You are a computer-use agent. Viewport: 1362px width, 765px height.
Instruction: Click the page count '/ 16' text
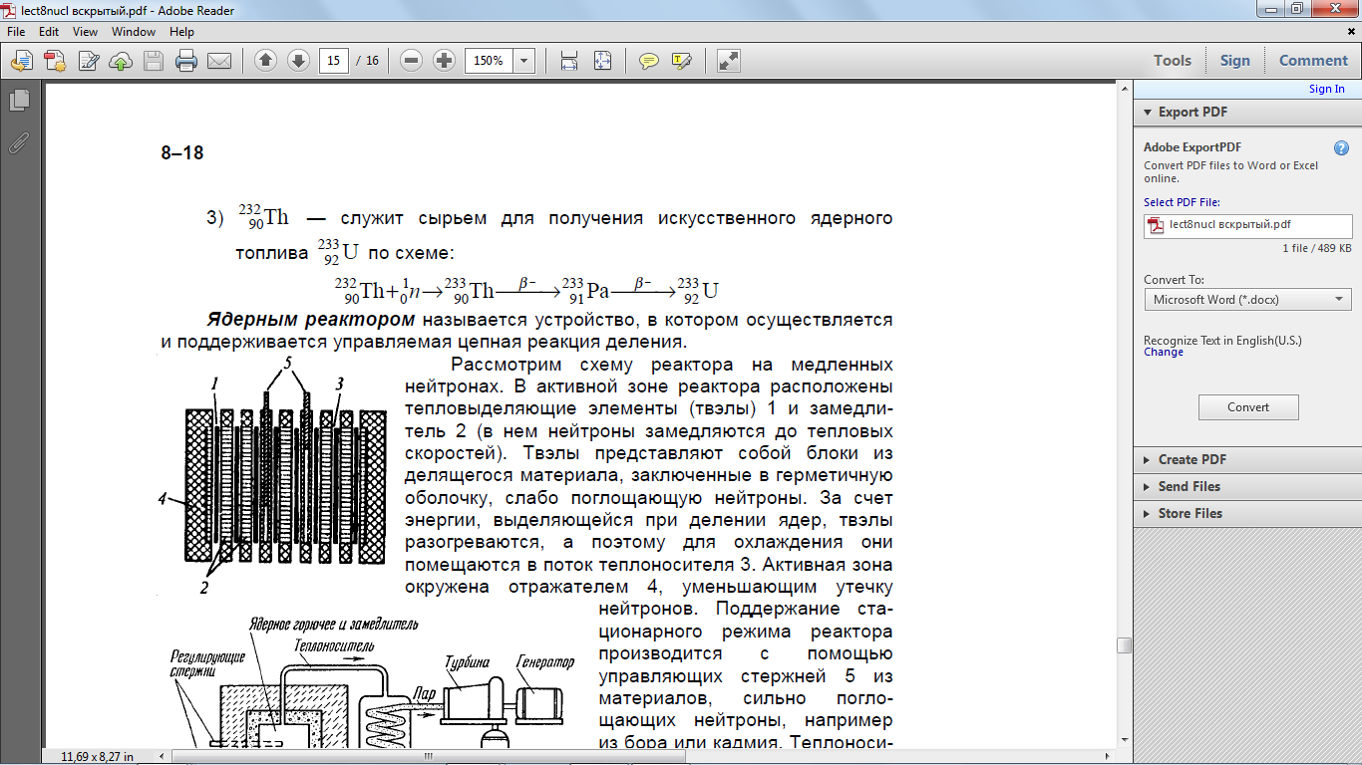[x=367, y=61]
